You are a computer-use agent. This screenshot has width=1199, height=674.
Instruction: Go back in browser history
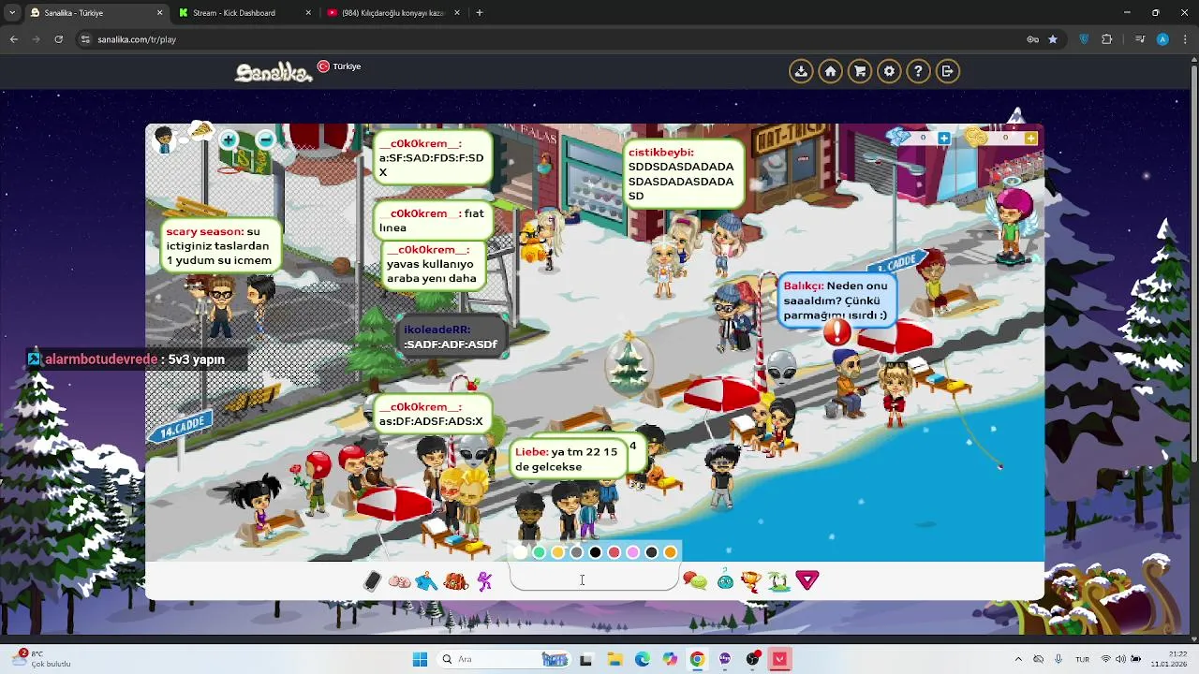tap(13, 39)
